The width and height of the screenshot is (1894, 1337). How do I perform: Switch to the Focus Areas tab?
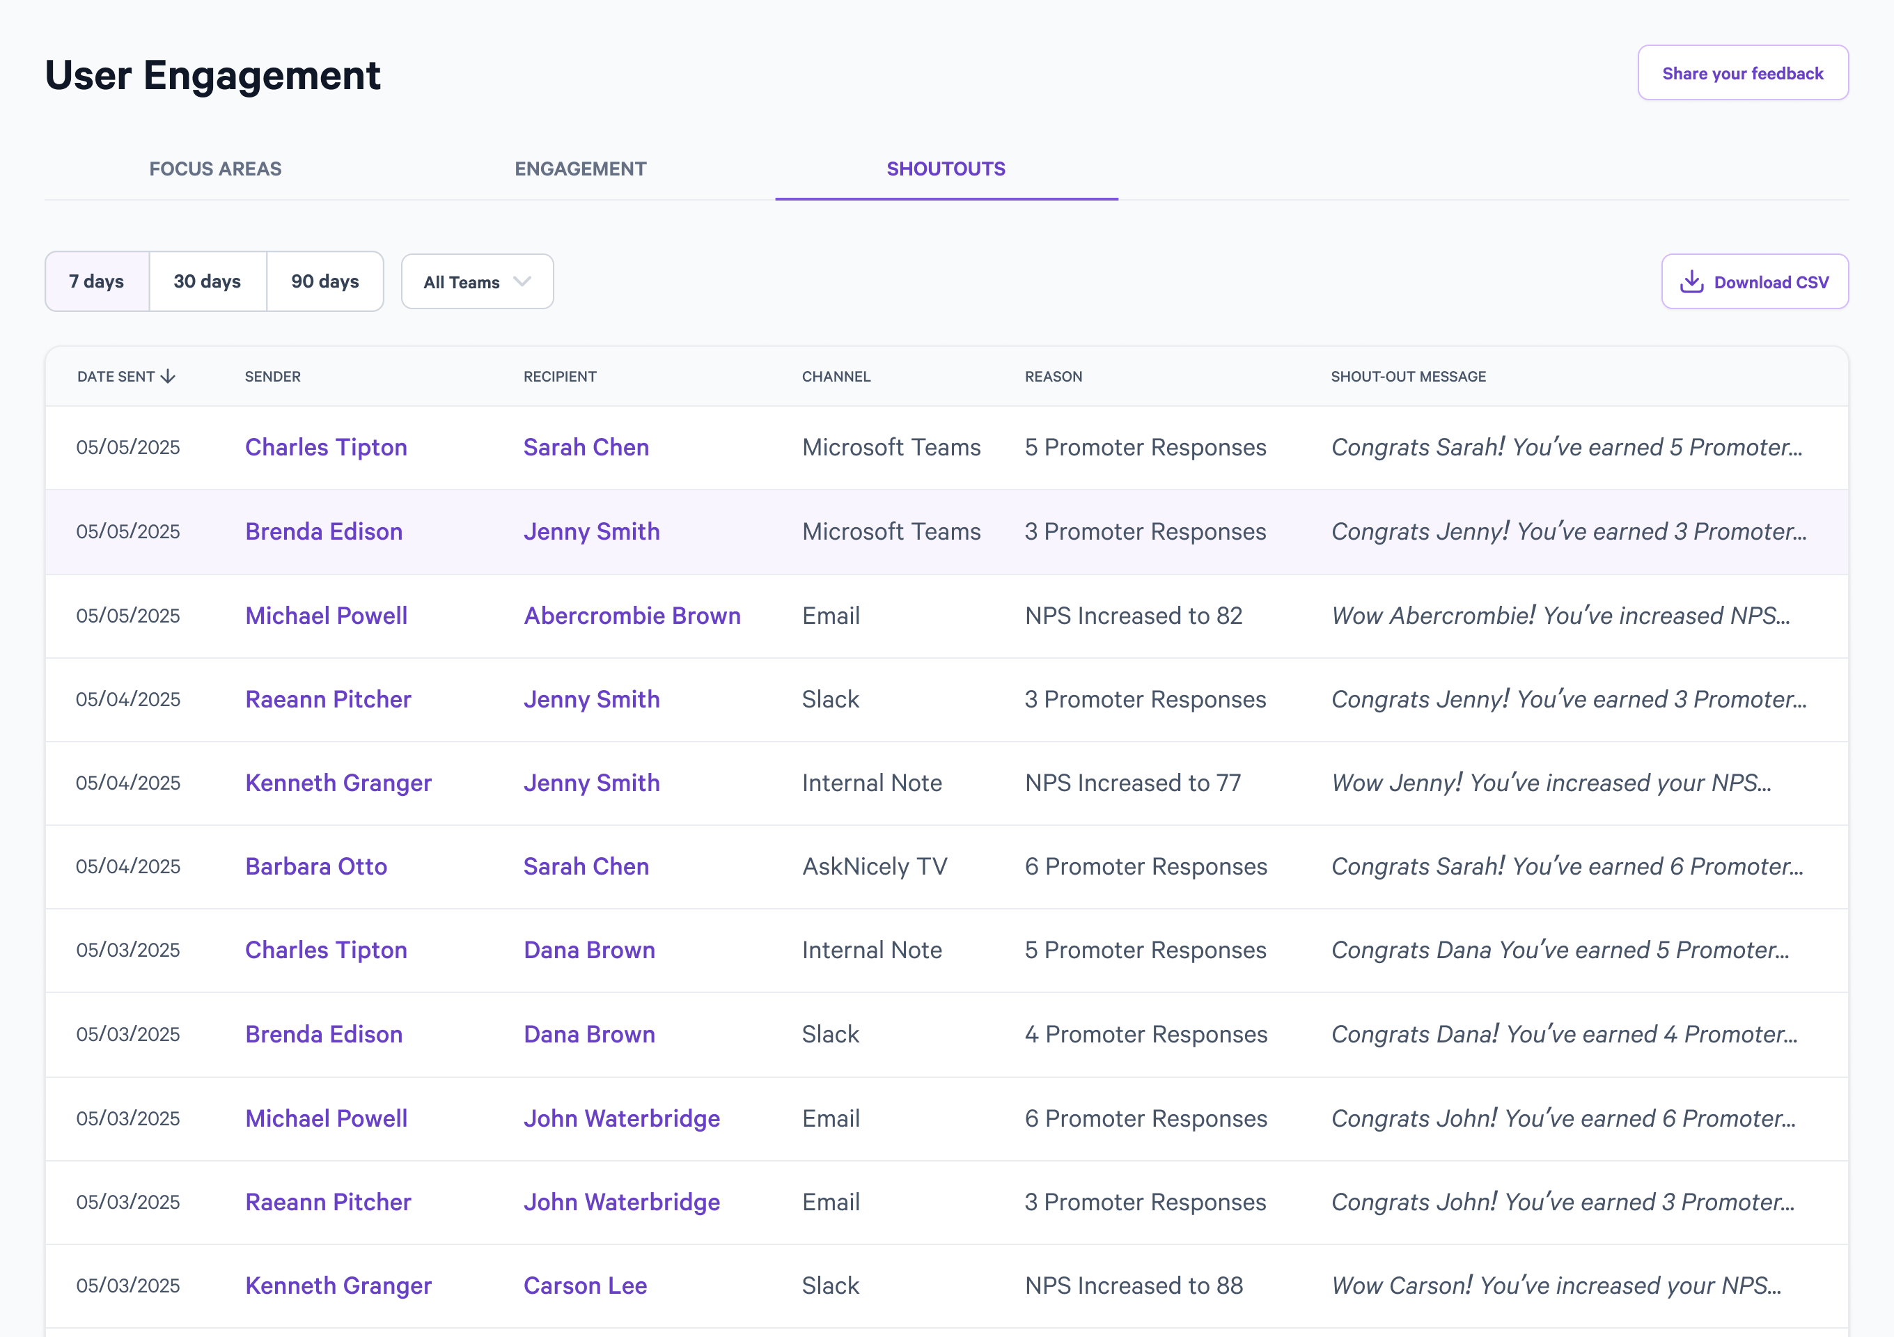pyautogui.click(x=215, y=169)
